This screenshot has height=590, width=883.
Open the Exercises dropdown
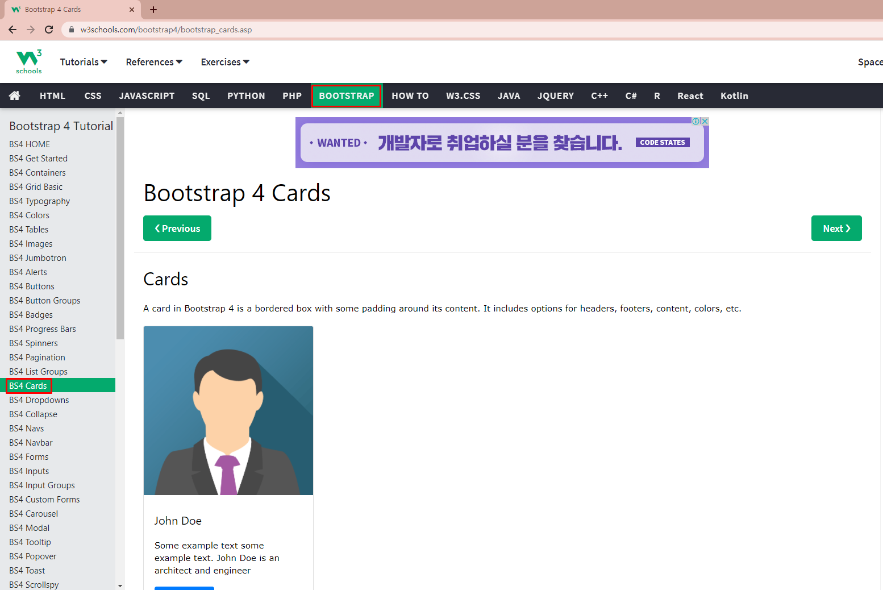[225, 62]
